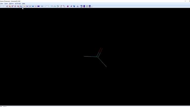Viewport: 190px width, 107px height.
Task: Click the central carbon atom junction
Action: (x=97, y=57)
